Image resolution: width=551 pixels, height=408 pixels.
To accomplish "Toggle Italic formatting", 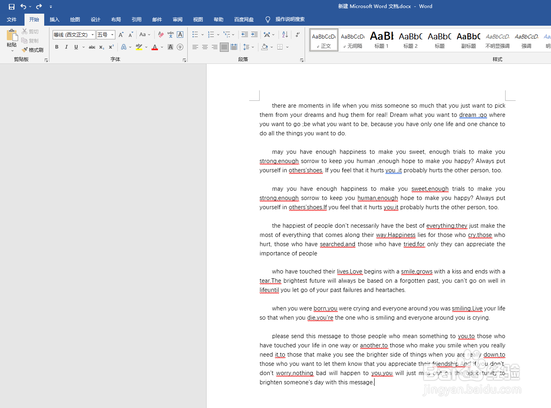I will click(66, 47).
